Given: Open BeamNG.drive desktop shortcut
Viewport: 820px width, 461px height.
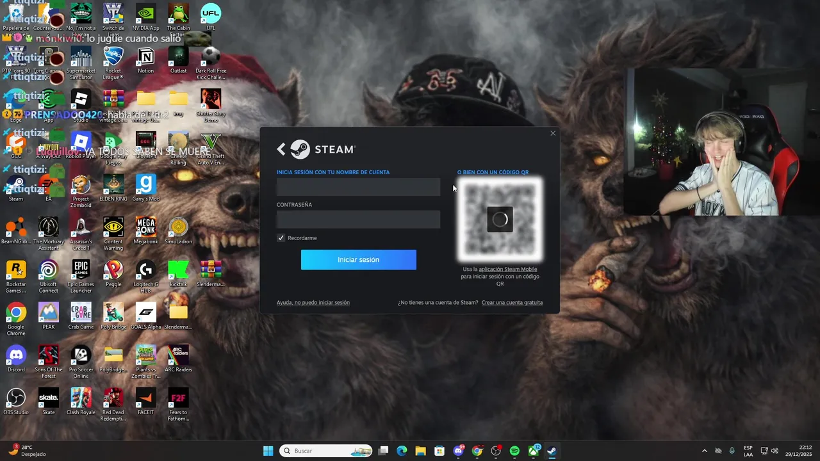Looking at the screenshot, I should (x=15, y=231).
